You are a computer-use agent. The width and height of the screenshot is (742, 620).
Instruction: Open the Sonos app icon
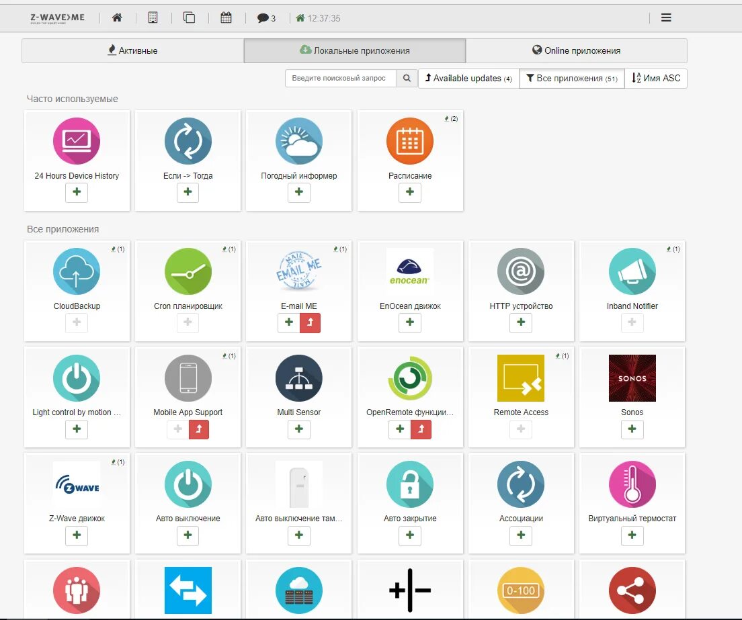632,378
